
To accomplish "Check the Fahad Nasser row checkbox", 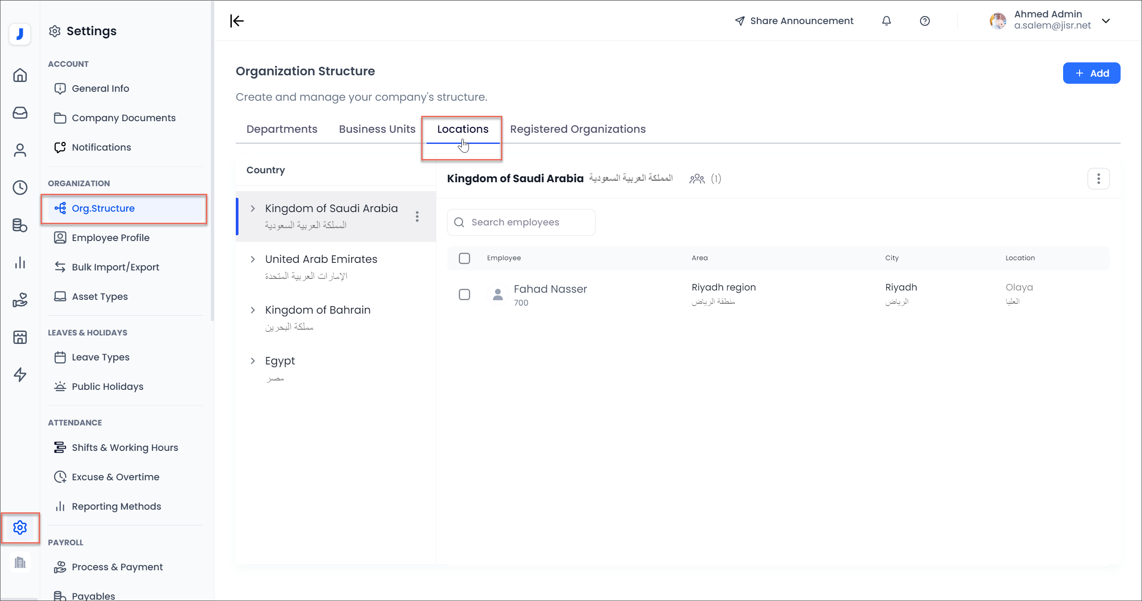I will [x=464, y=294].
